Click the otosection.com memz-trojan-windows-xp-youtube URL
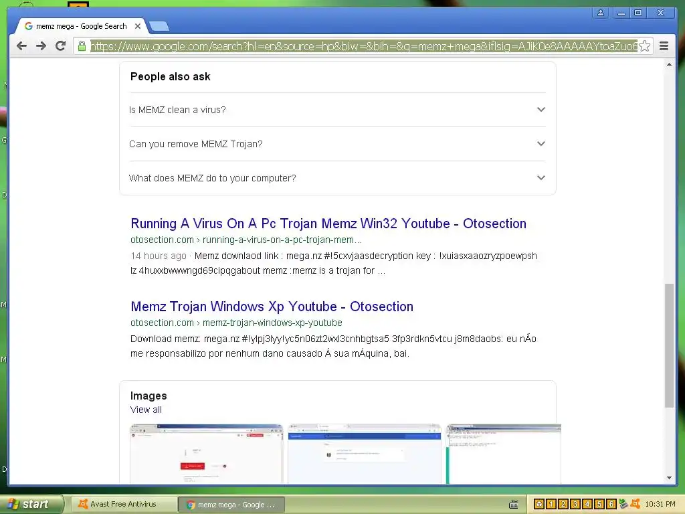 [x=236, y=323]
